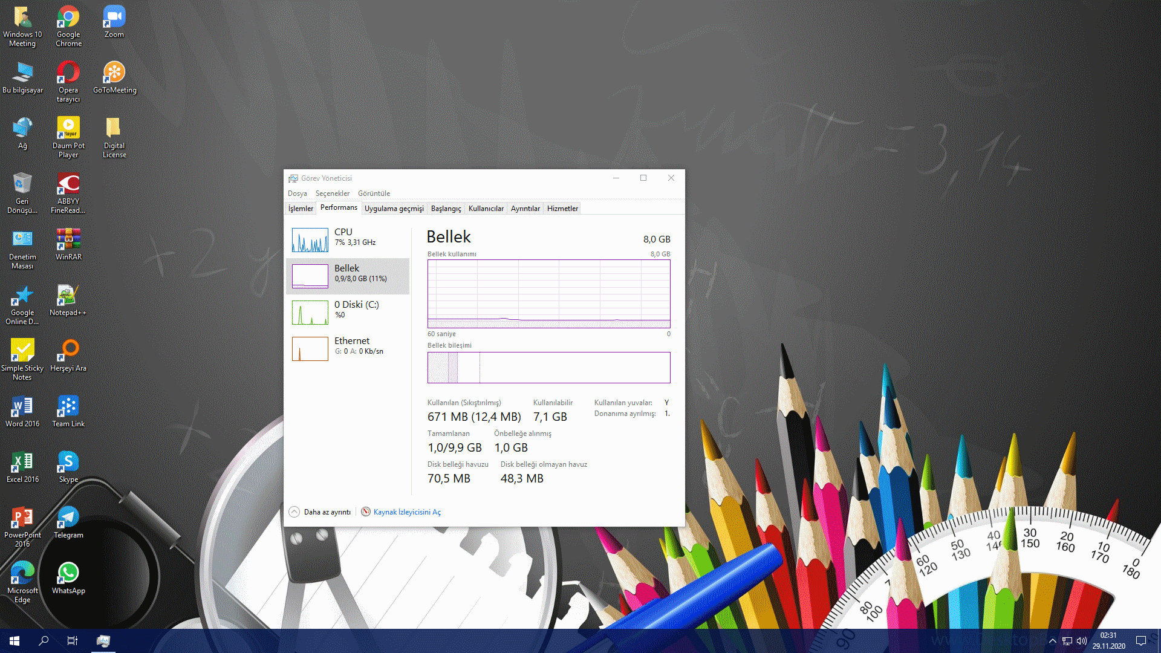Open the Seçenekler menu
Image resolution: width=1161 pixels, height=653 pixels.
(332, 193)
